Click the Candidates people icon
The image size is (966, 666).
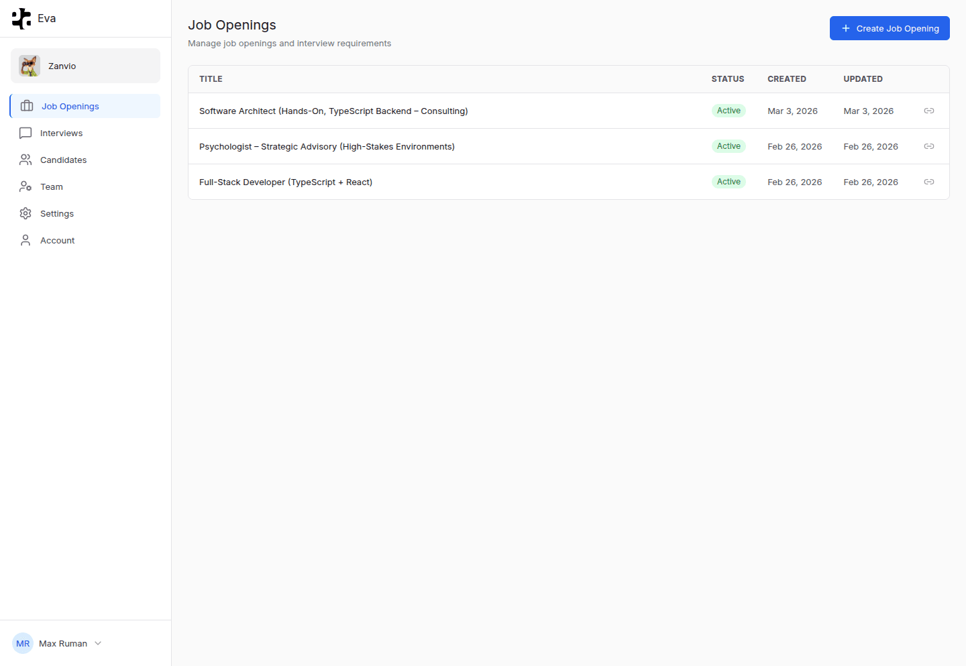tap(25, 160)
